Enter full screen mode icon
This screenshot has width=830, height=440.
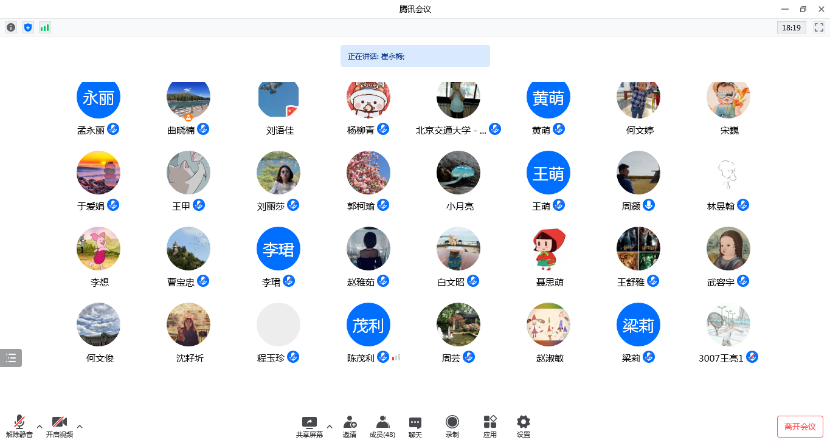818,27
